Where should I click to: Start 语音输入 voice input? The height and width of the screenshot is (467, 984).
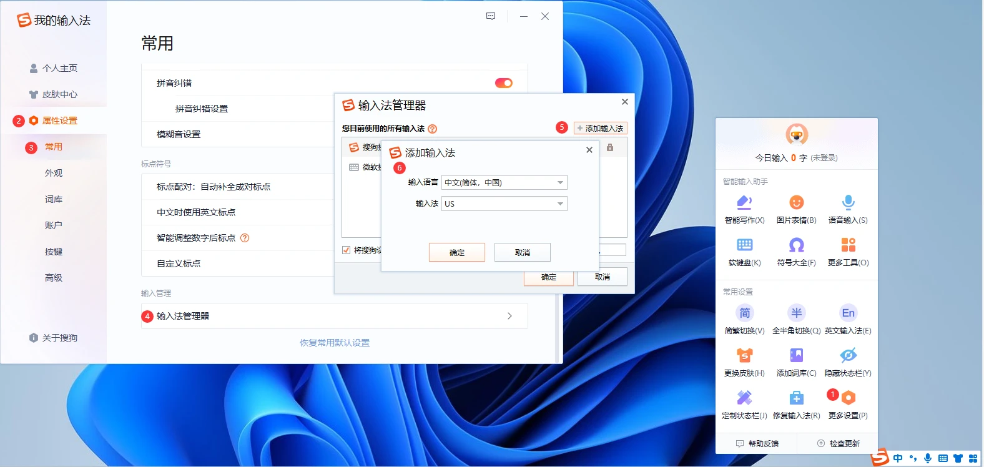pos(848,209)
